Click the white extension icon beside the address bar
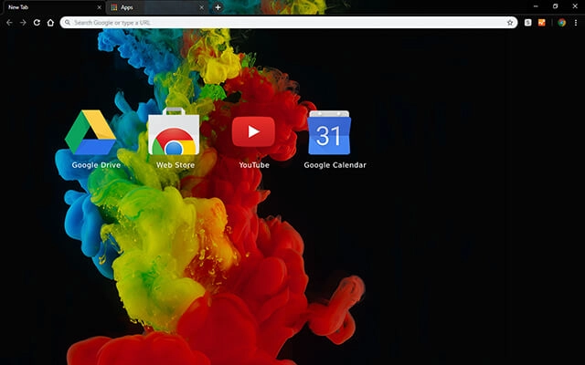Viewport: 585px width, 365px height. click(527, 23)
